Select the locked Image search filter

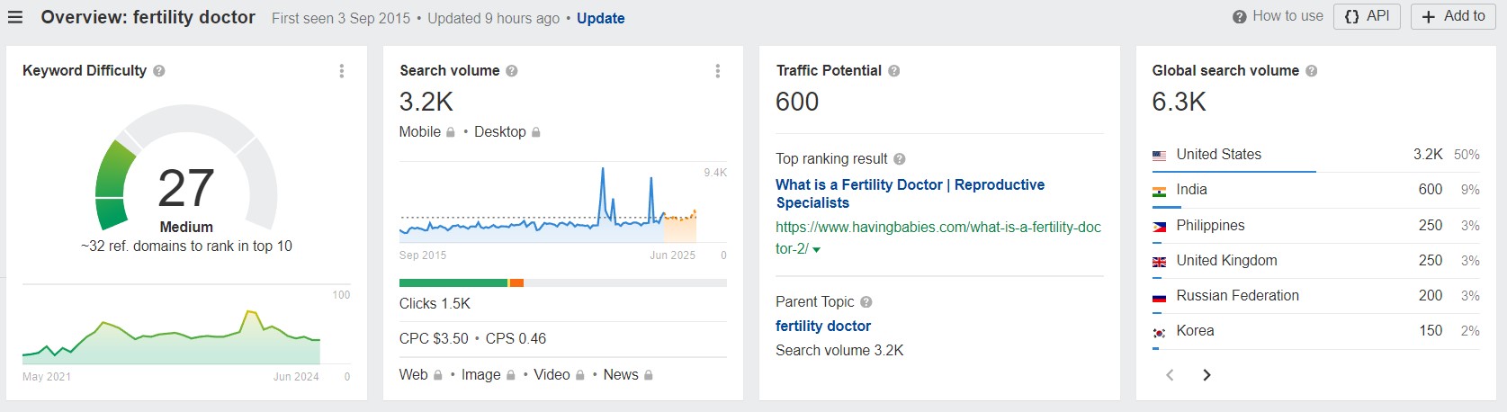click(x=488, y=375)
